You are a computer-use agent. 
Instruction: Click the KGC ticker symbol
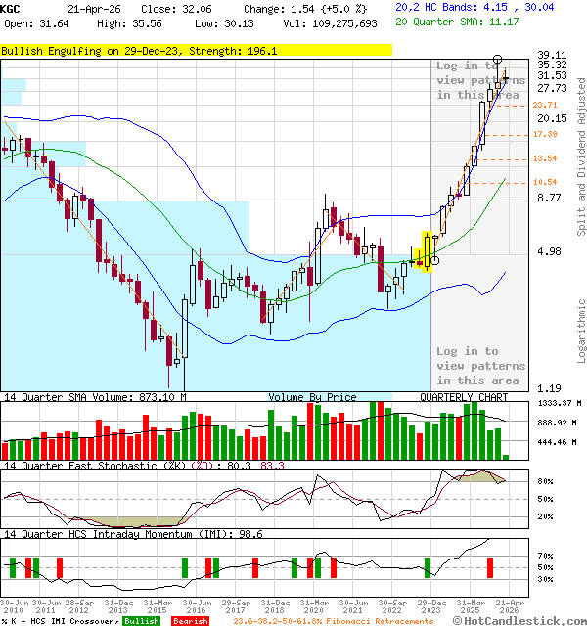click(12, 7)
